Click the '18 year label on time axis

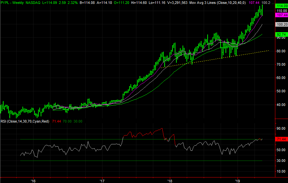(x=170, y=181)
